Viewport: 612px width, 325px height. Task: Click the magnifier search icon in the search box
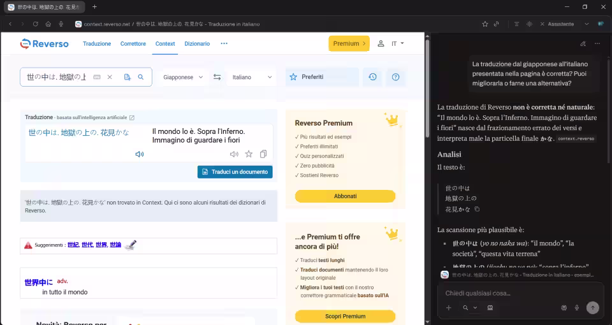141,77
